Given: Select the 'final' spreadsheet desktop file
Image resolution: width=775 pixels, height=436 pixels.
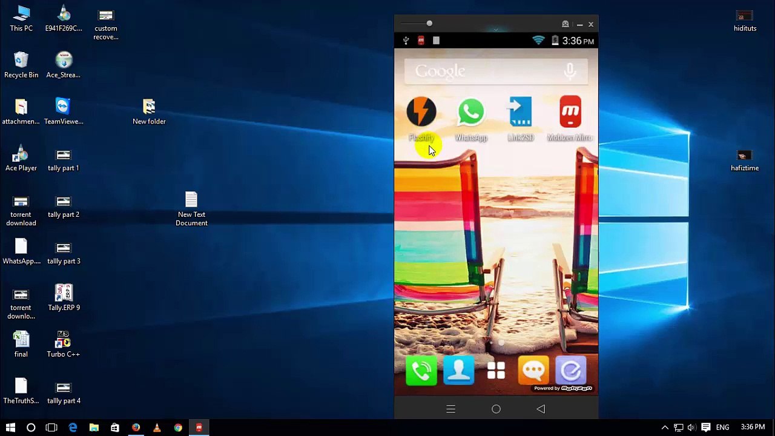Looking at the screenshot, I should pyautogui.click(x=21, y=345).
